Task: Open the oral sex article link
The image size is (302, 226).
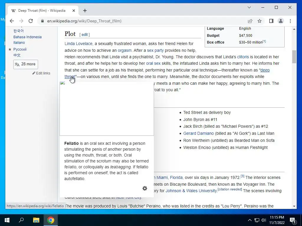Action: tap(153, 64)
